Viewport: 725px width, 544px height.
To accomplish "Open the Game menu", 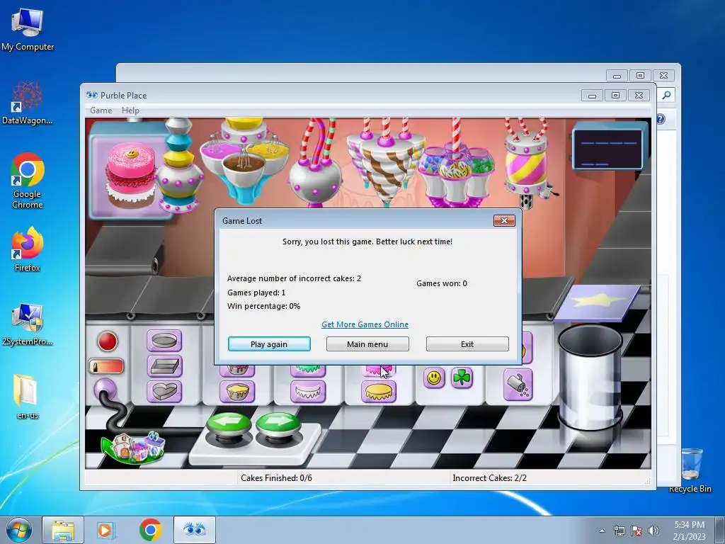I will tap(101, 110).
